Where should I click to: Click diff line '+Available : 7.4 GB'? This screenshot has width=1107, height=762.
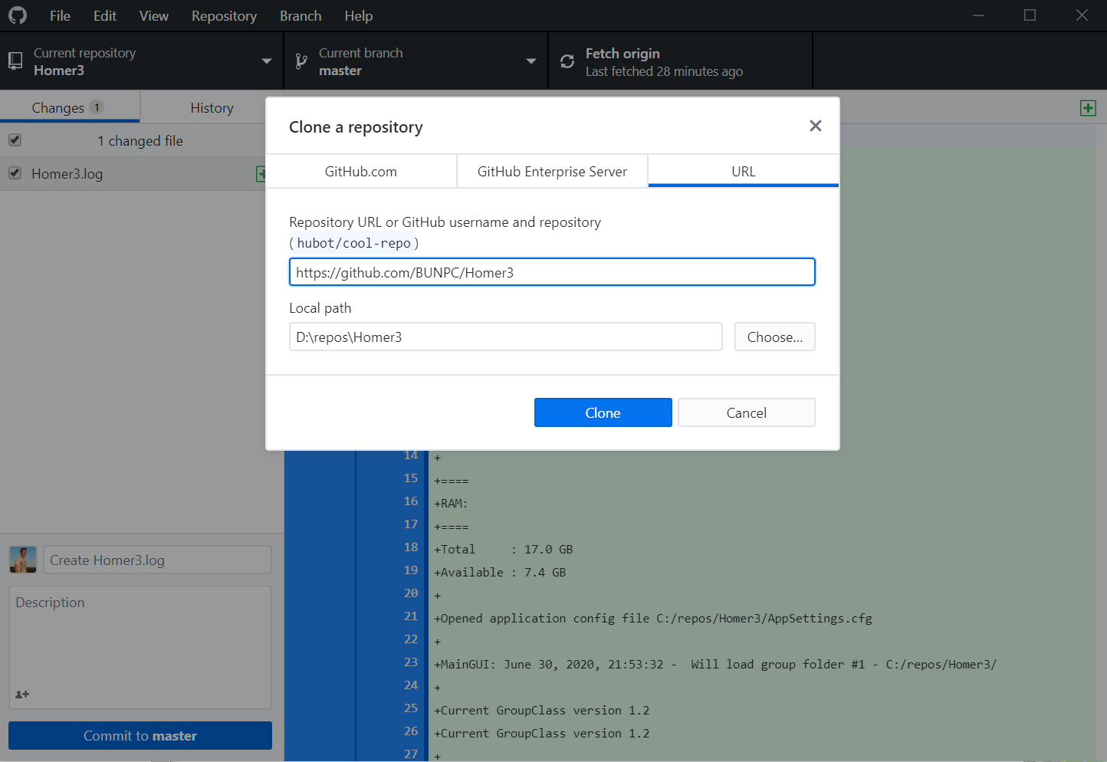click(500, 573)
